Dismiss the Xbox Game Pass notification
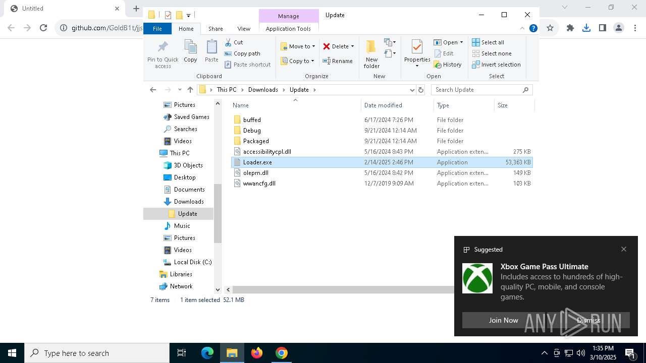 [588, 320]
